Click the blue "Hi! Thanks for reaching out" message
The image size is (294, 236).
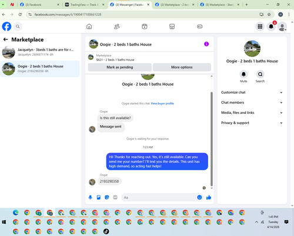tap(157, 161)
